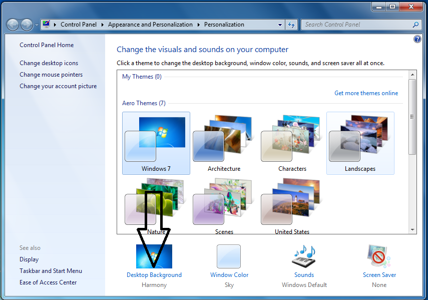
Task: Click the theme list scroll up arrow
Action: coord(412,75)
